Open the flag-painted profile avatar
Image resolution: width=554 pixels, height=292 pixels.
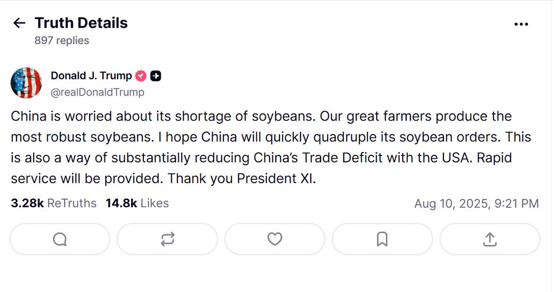[x=26, y=83]
